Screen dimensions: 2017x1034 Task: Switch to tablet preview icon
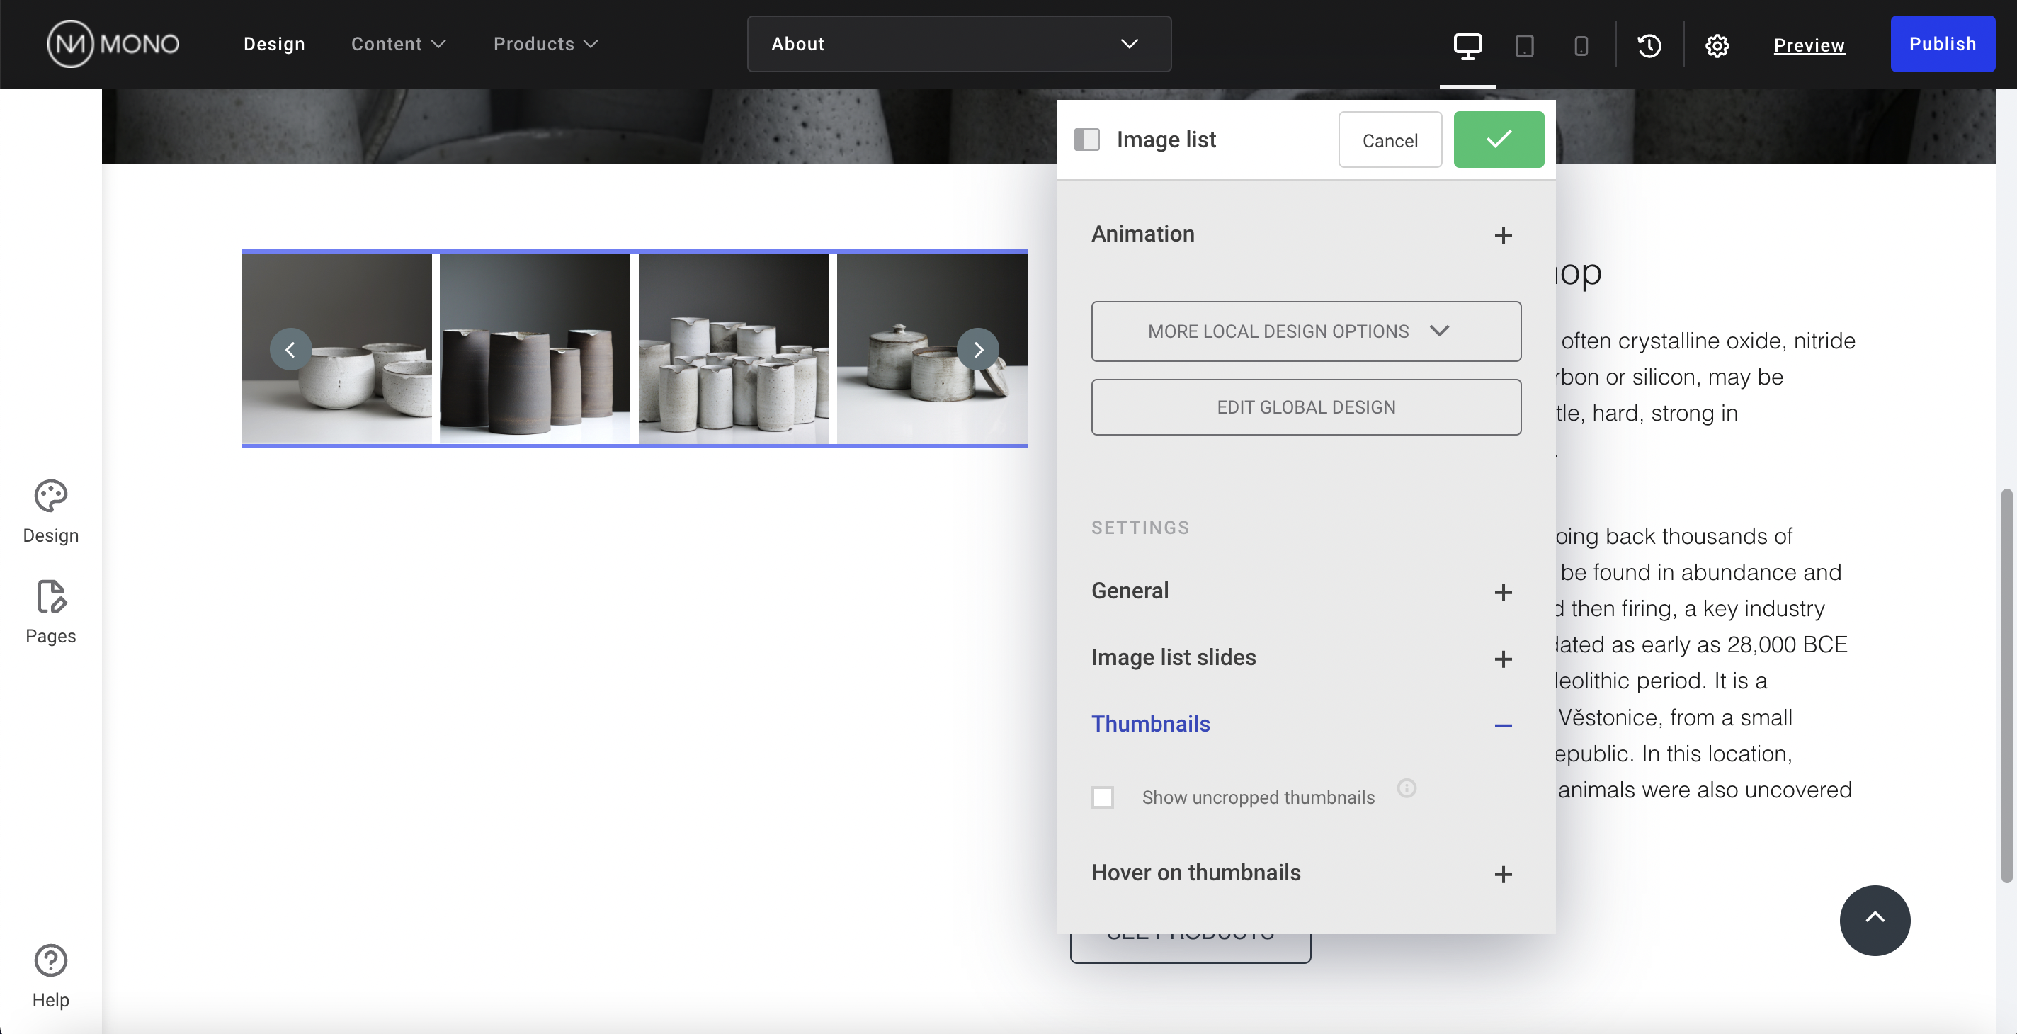click(x=1523, y=45)
